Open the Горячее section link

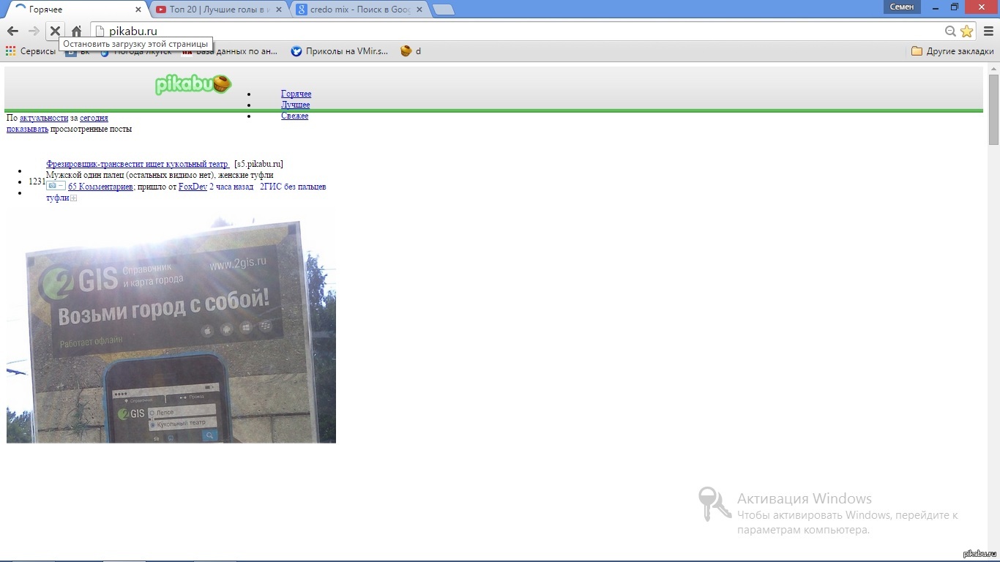click(296, 94)
